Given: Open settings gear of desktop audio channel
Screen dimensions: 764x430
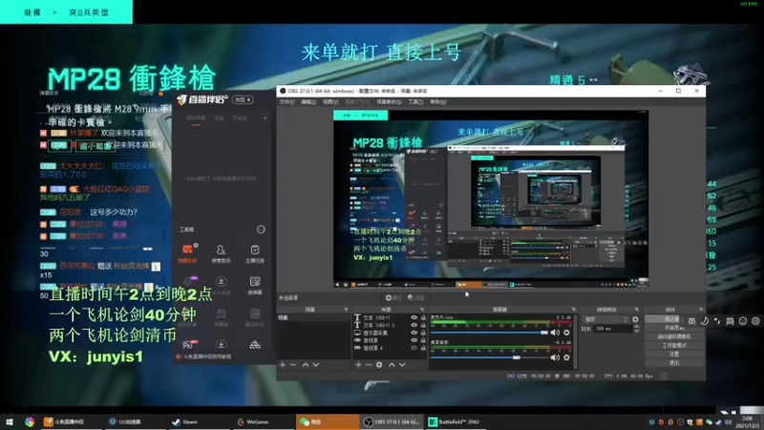Looking at the screenshot, I should pyautogui.click(x=566, y=357).
